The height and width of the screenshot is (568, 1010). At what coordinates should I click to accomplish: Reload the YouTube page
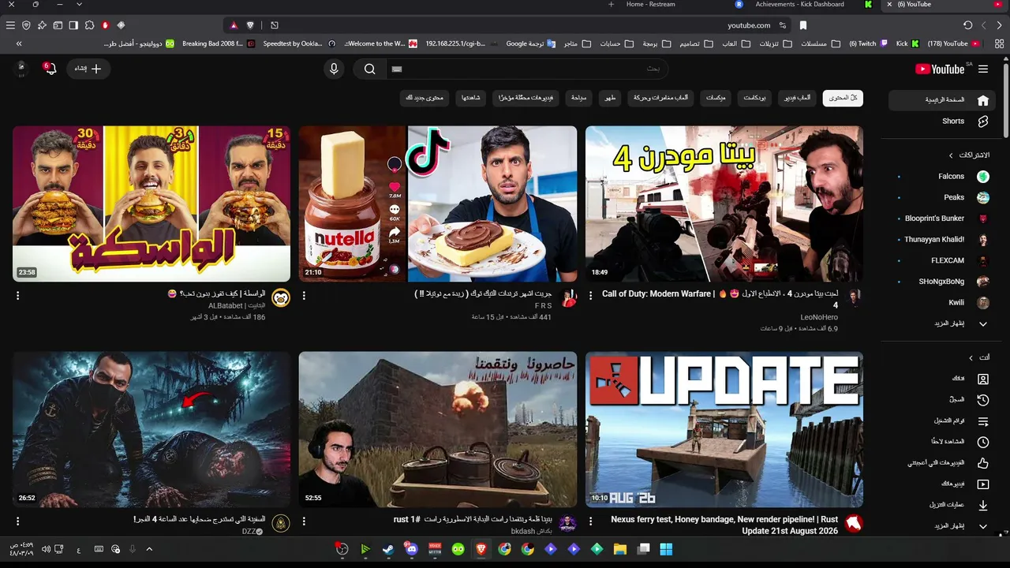(968, 25)
